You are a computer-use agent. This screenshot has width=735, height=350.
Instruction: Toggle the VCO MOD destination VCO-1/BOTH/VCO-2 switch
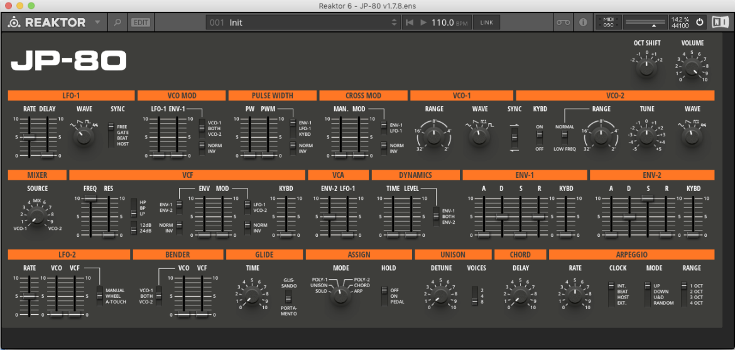tap(202, 128)
